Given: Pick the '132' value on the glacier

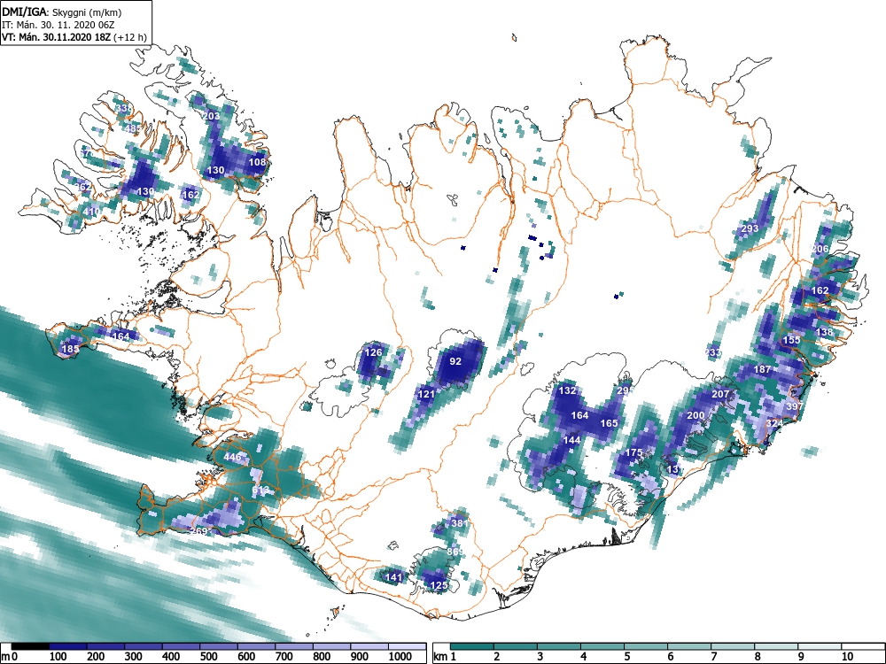Looking at the screenshot, I should coord(567,390).
